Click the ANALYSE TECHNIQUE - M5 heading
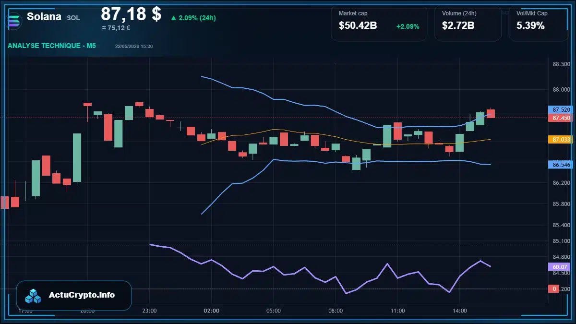This screenshot has width=576, height=324. [x=52, y=46]
